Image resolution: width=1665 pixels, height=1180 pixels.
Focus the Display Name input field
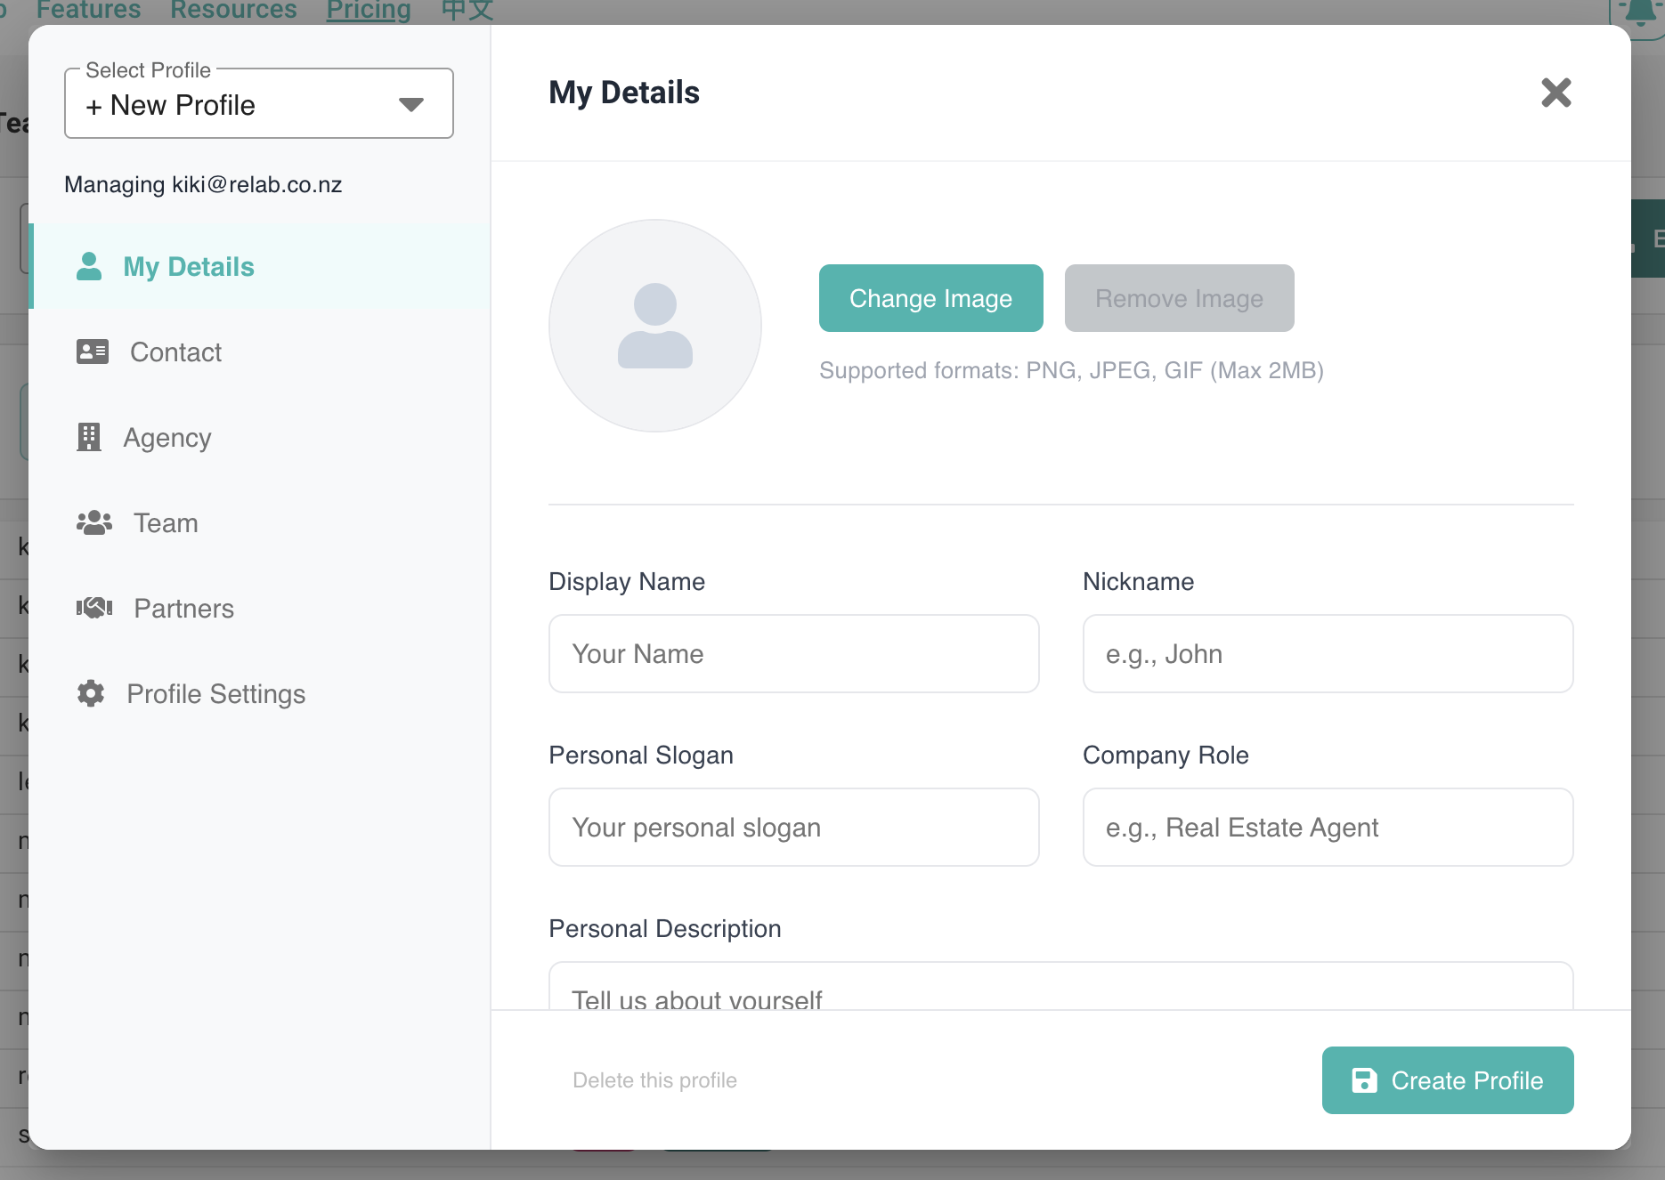(x=793, y=653)
